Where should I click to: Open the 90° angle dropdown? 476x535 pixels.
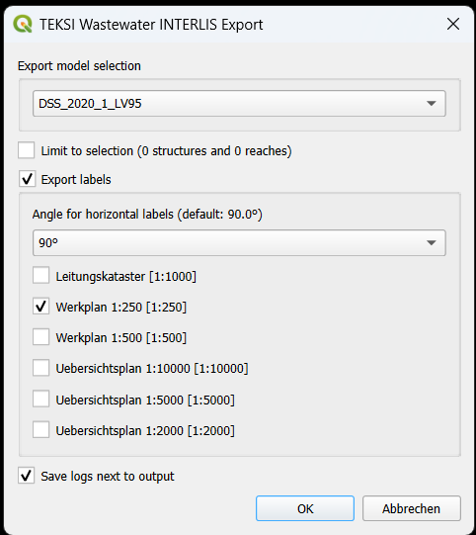pos(239,242)
